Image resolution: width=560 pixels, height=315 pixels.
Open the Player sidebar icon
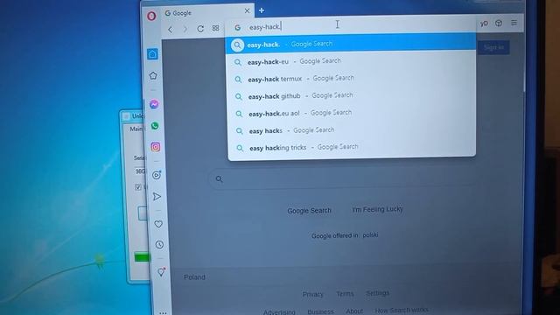tap(157, 175)
